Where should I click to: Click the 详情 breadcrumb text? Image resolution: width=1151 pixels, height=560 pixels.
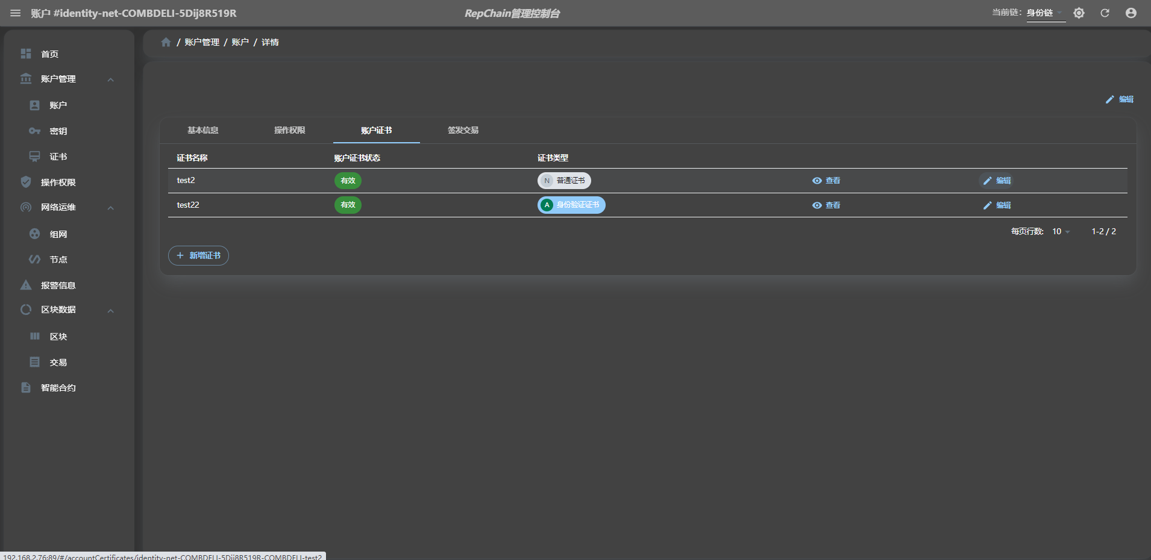point(270,42)
